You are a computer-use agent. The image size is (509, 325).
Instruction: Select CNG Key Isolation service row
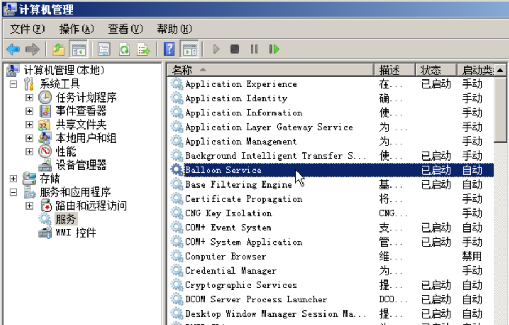coord(331,213)
